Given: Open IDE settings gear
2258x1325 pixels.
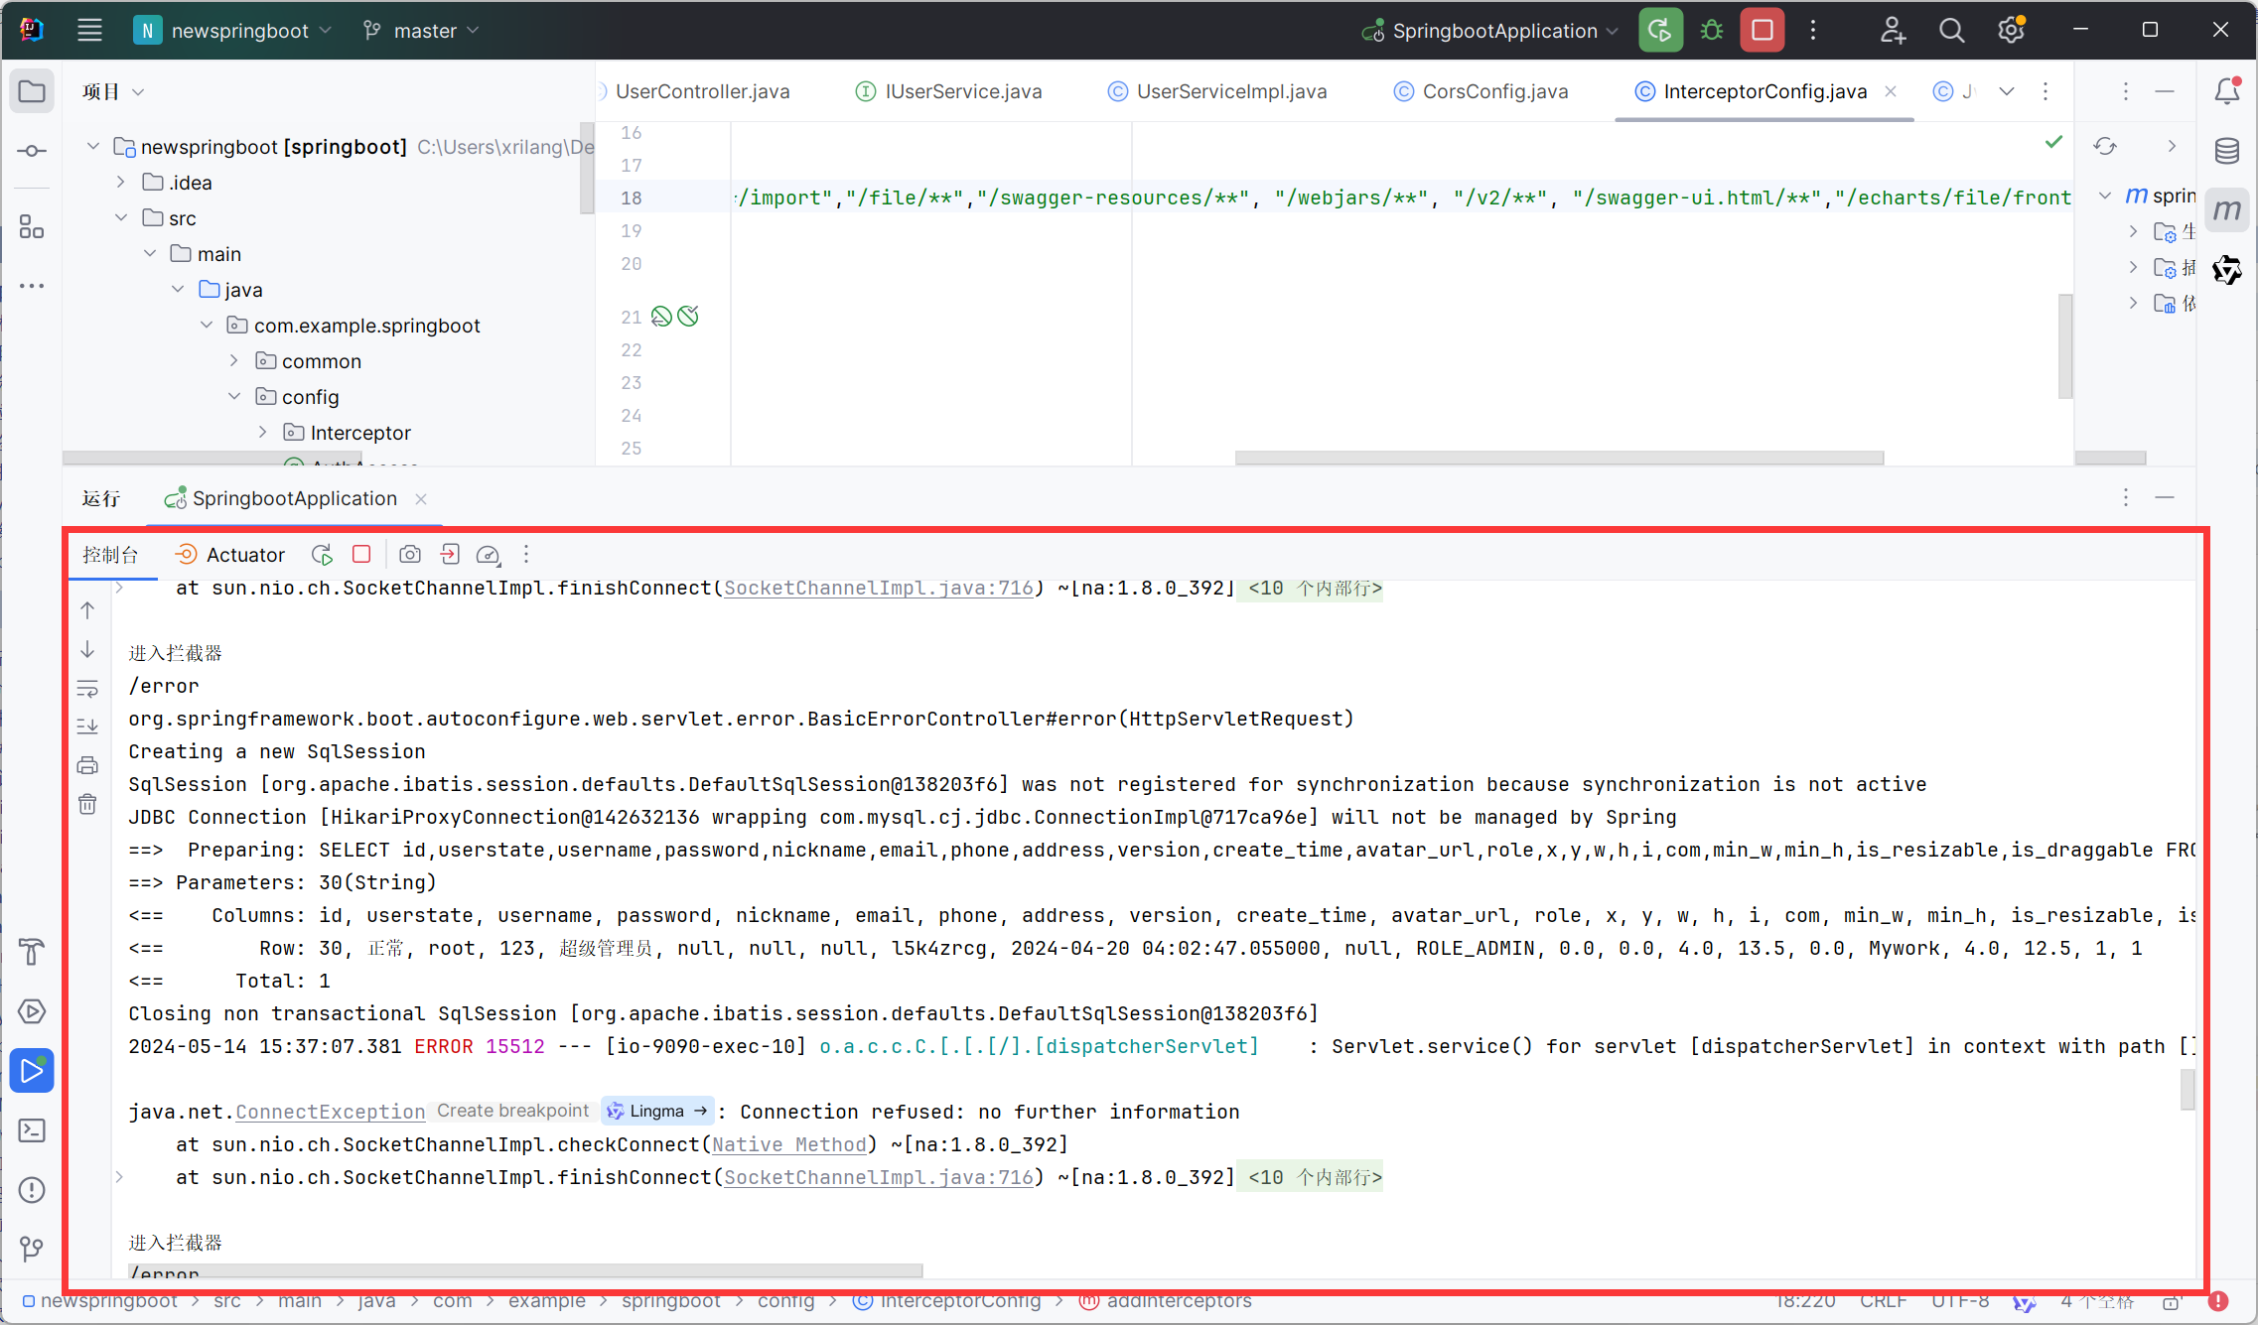Looking at the screenshot, I should (2012, 31).
